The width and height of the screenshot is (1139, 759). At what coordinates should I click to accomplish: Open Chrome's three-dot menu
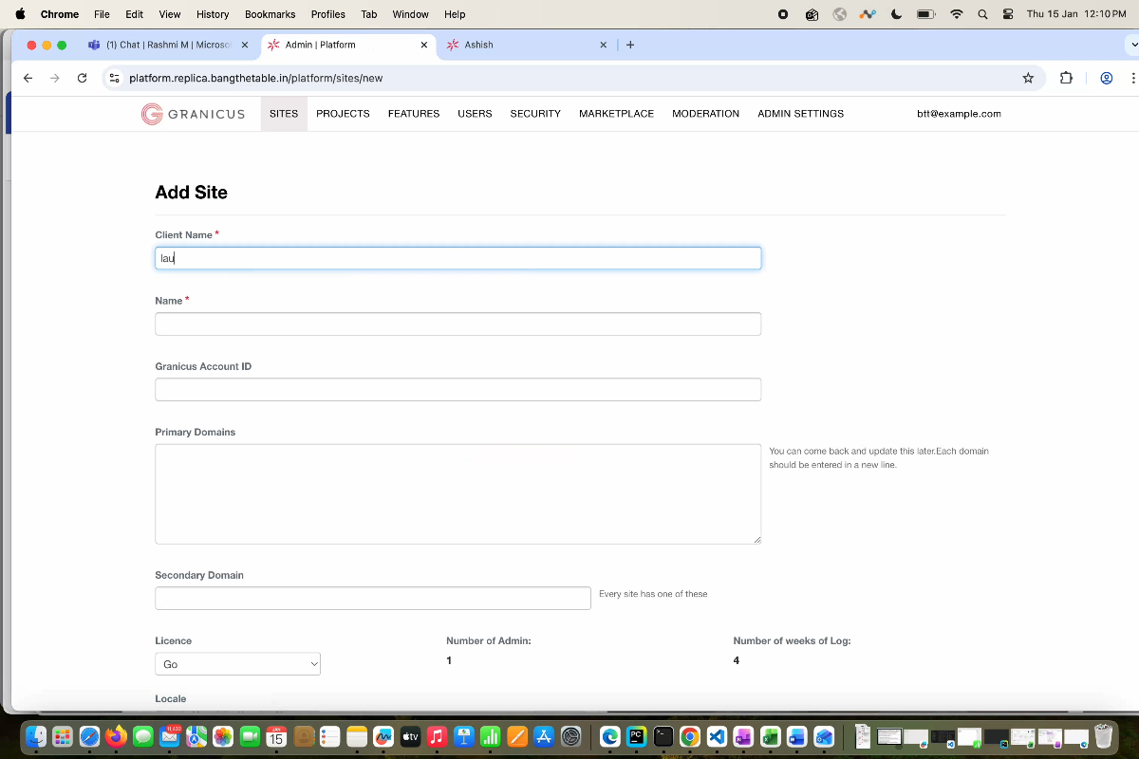1132,78
